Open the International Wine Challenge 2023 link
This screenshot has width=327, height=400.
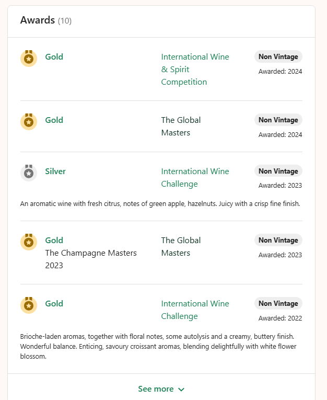[195, 177]
